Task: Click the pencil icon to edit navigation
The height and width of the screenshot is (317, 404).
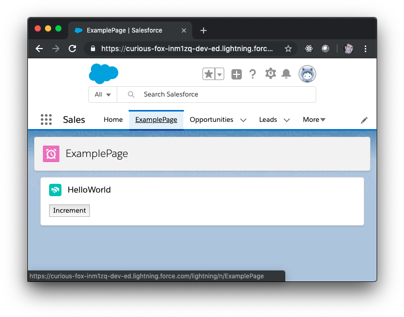Action: click(364, 120)
